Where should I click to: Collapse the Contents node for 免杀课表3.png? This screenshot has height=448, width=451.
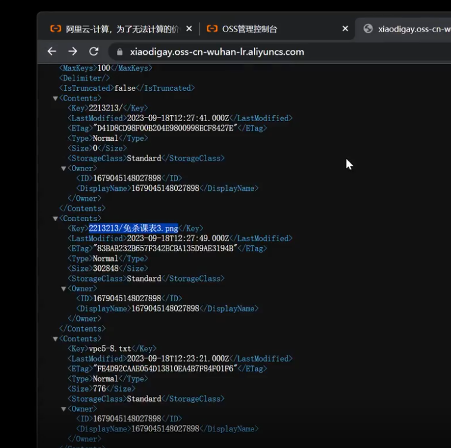(x=55, y=219)
